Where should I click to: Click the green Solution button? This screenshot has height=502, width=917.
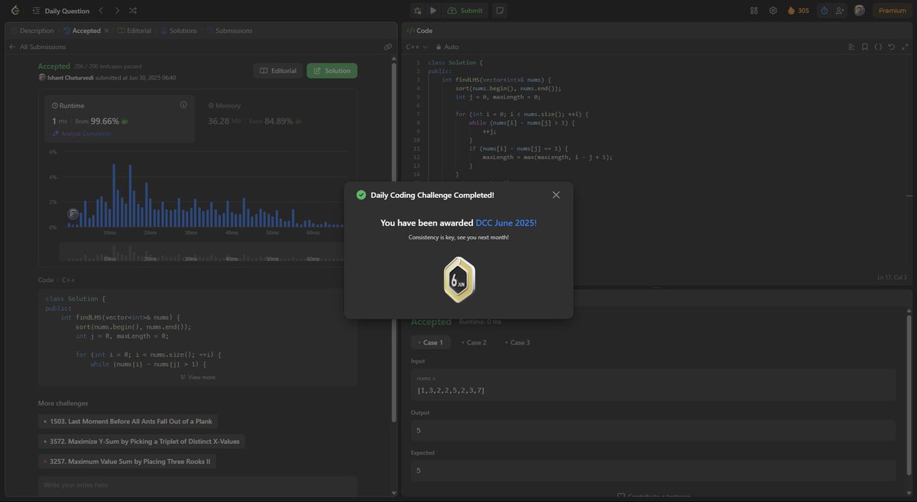(332, 70)
